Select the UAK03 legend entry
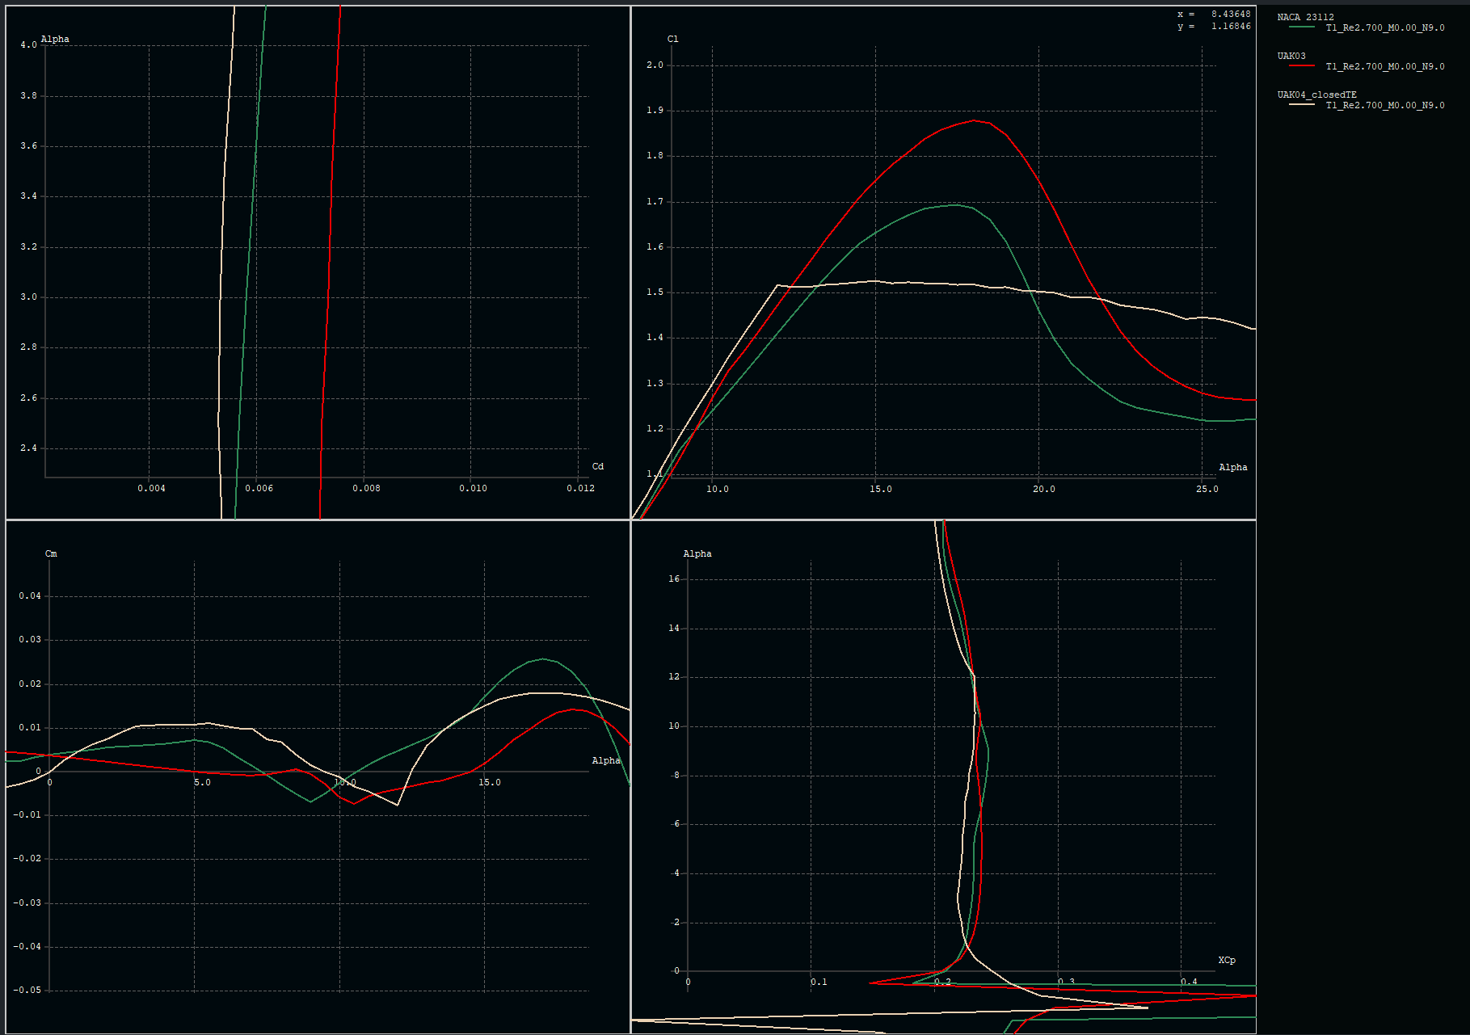This screenshot has height=1035, width=1470. point(1291,56)
